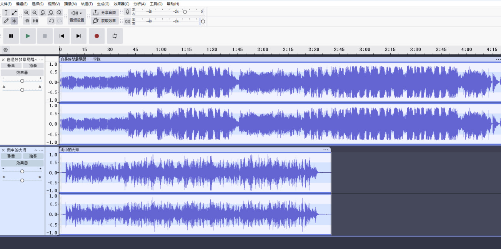This screenshot has width=501, height=249.
Task: Start recording with the red Record button
Action: click(x=97, y=36)
